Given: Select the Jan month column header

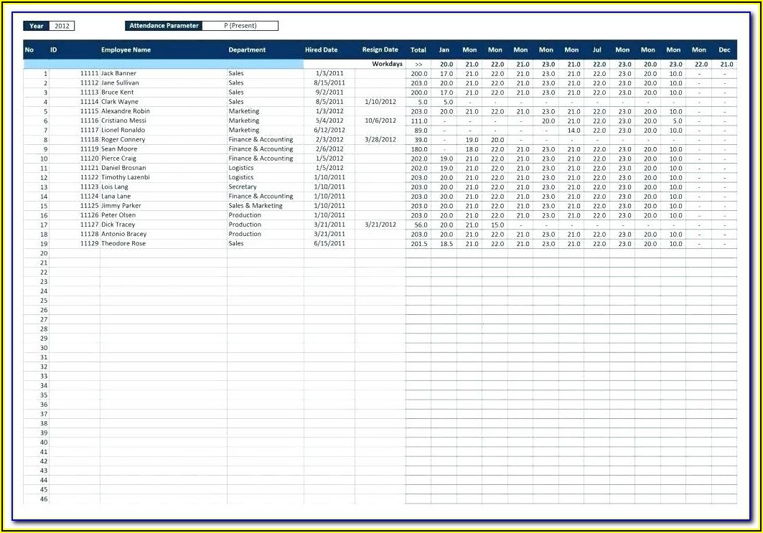Looking at the screenshot, I should [x=444, y=50].
